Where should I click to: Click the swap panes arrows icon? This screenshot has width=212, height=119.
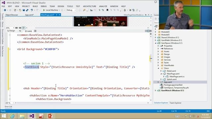20,31
